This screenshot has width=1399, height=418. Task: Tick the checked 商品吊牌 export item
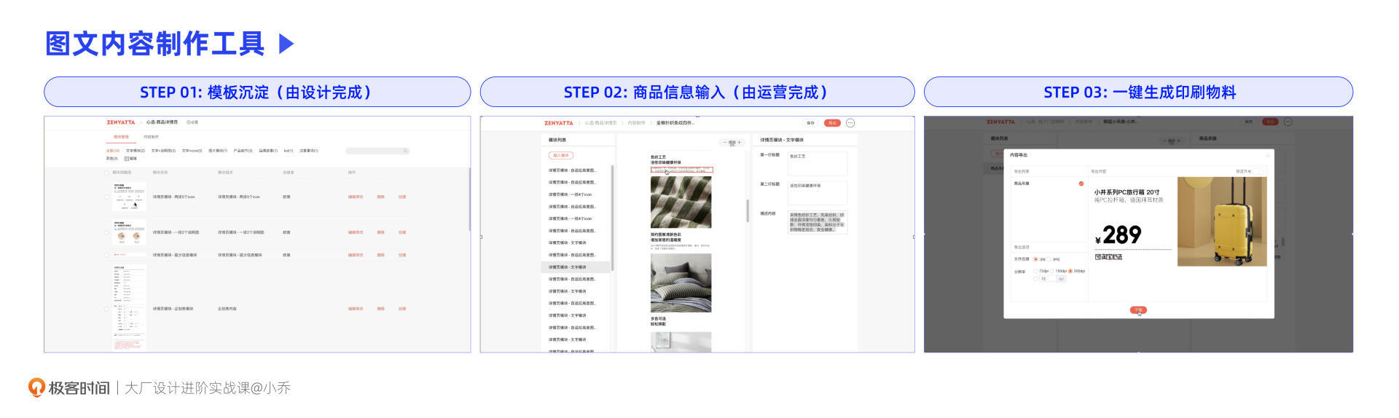coord(1081,184)
